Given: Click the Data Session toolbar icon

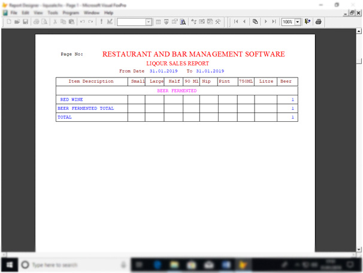Looking at the screenshot, I should click(167, 22).
